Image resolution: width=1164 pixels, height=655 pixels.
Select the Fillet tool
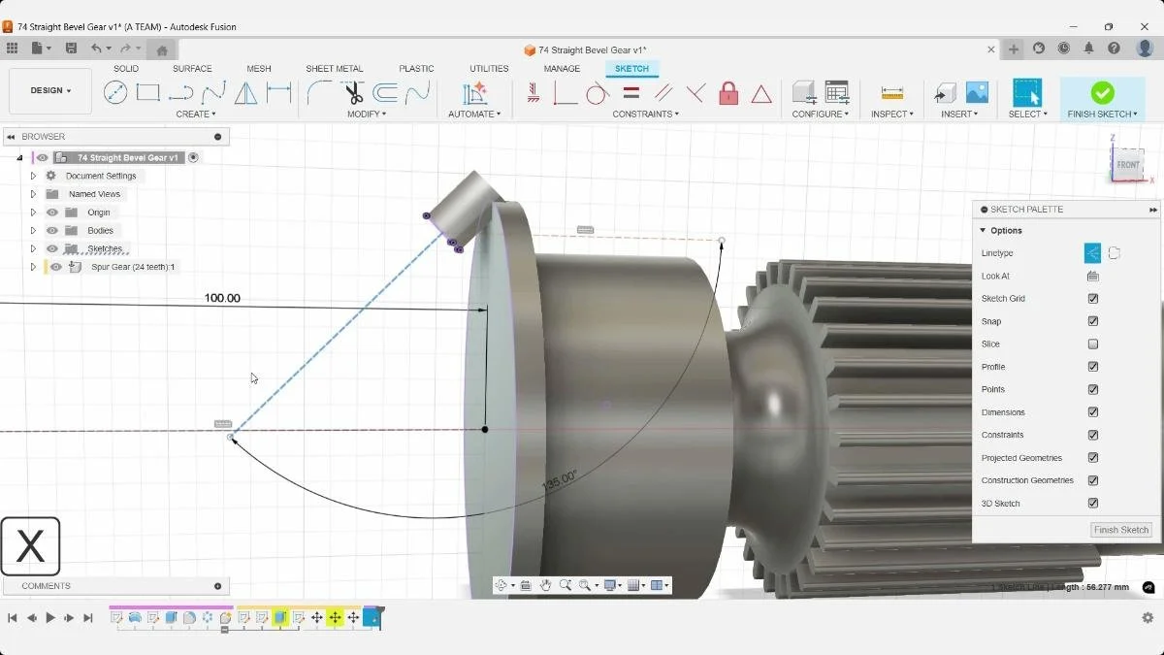[319, 93]
